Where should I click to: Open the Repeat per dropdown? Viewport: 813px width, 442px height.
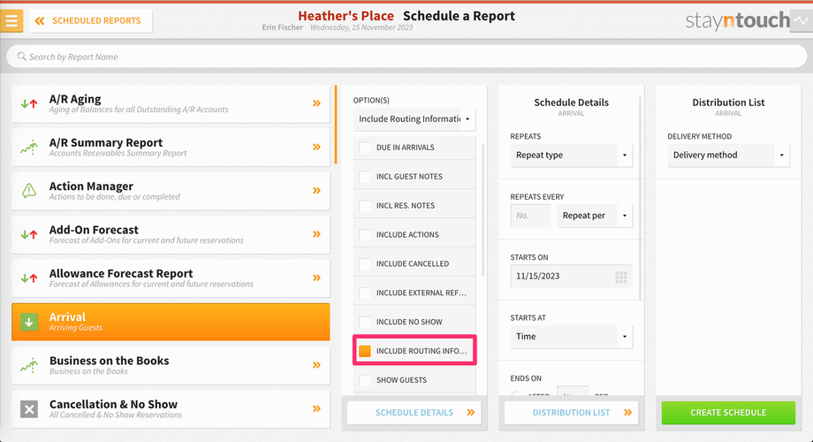595,216
